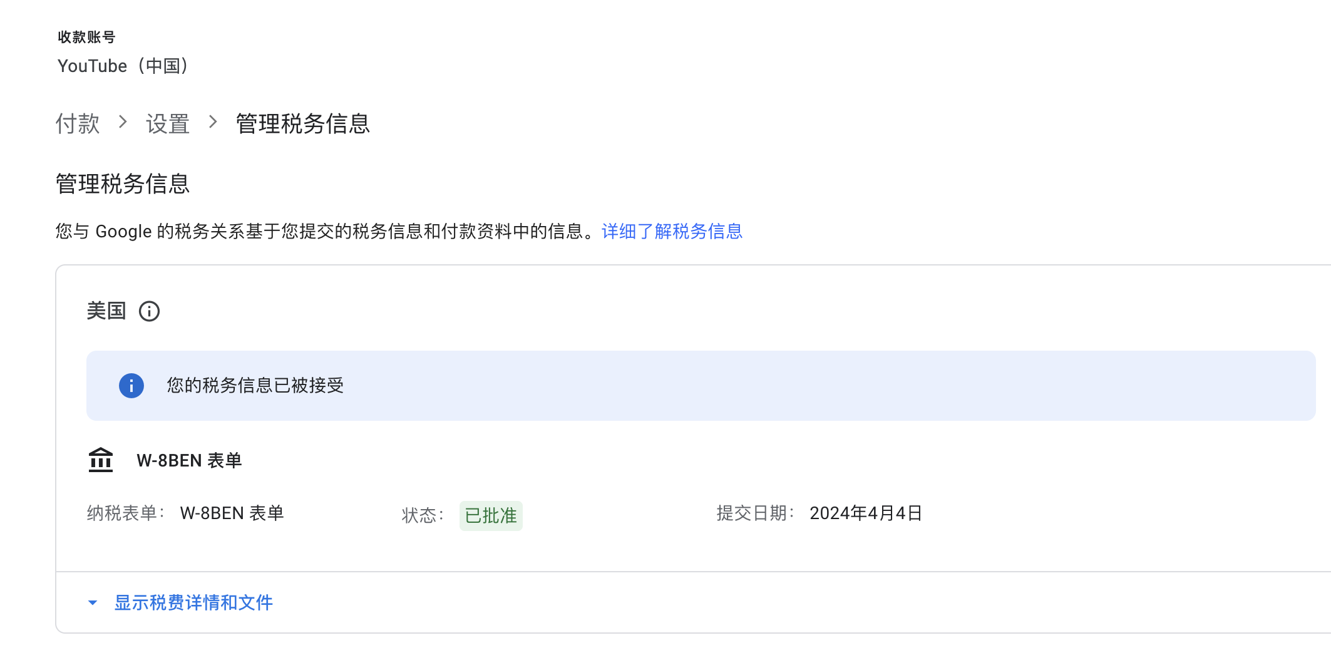Click the 管理税务信息 page heading
This screenshot has height=670, width=1331.
click(123, 184)
